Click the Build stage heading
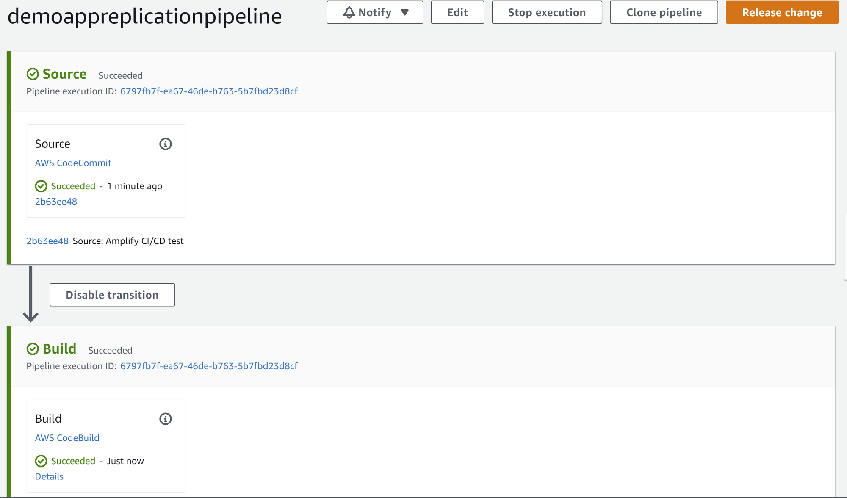Viewport: 847px width, 498px height. click(x=59, y=349)
